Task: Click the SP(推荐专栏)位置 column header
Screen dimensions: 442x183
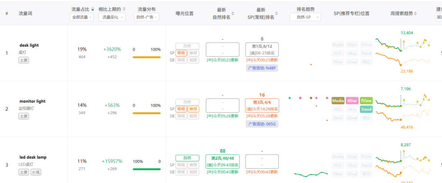Action: pos(352,13)
